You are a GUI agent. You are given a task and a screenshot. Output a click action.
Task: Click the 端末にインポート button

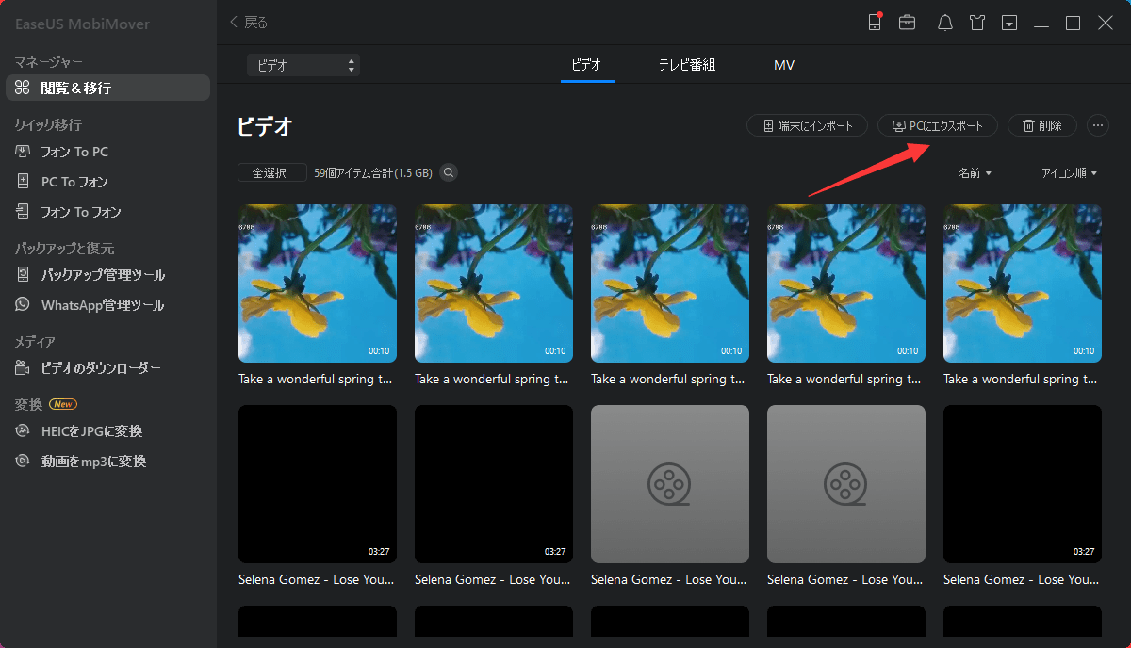coord(807,125)
